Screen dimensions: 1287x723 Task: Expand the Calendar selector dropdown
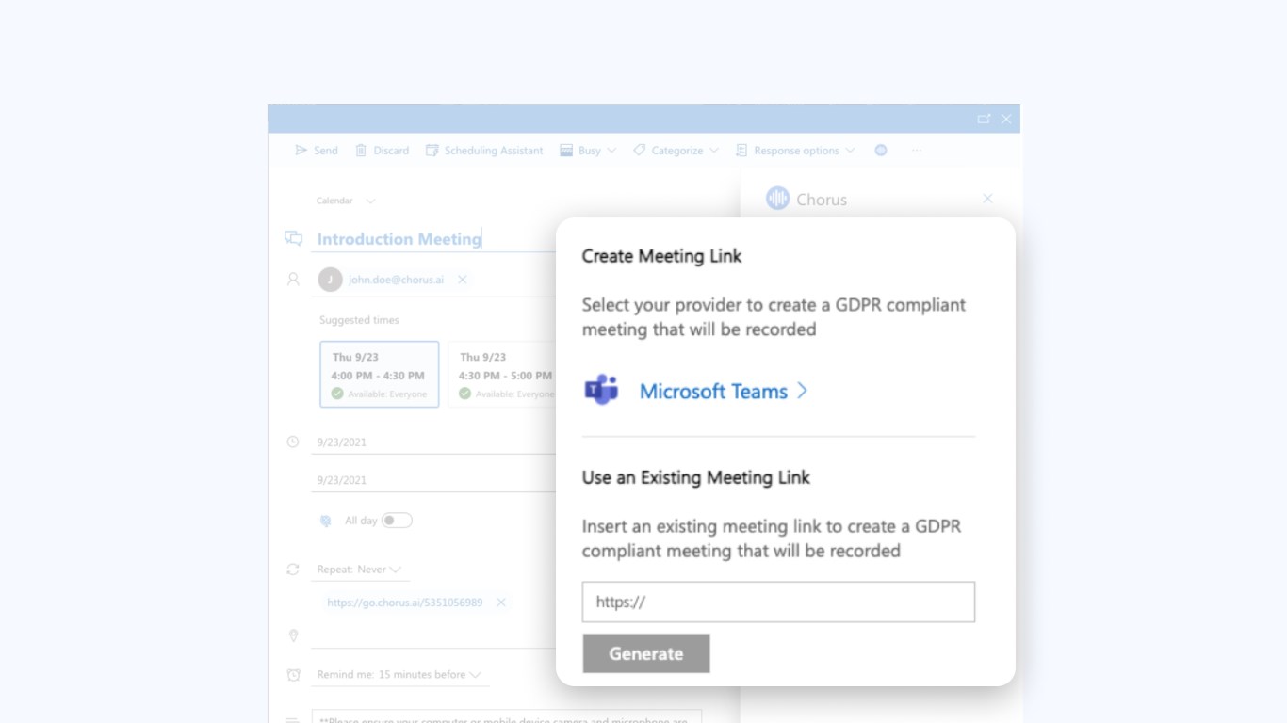coord(345,201)
